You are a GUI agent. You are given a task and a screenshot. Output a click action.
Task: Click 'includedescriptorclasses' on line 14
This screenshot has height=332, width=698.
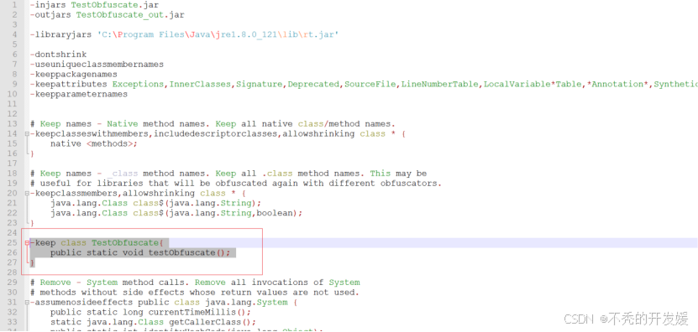coord(216,134)
